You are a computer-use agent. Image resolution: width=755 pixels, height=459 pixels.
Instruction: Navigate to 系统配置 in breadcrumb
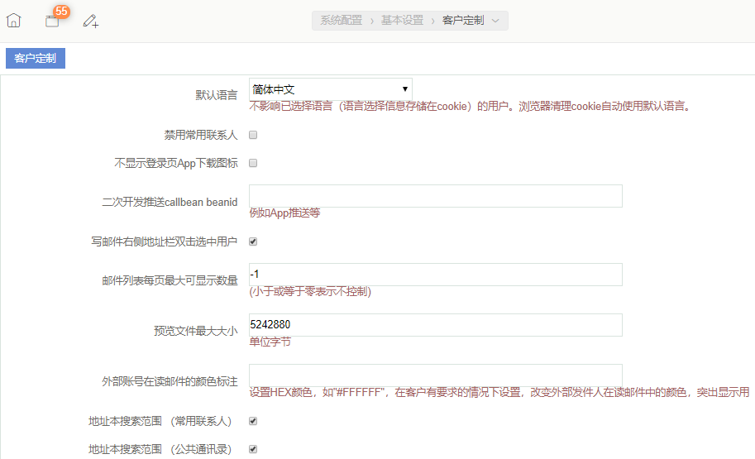point(341,21)
